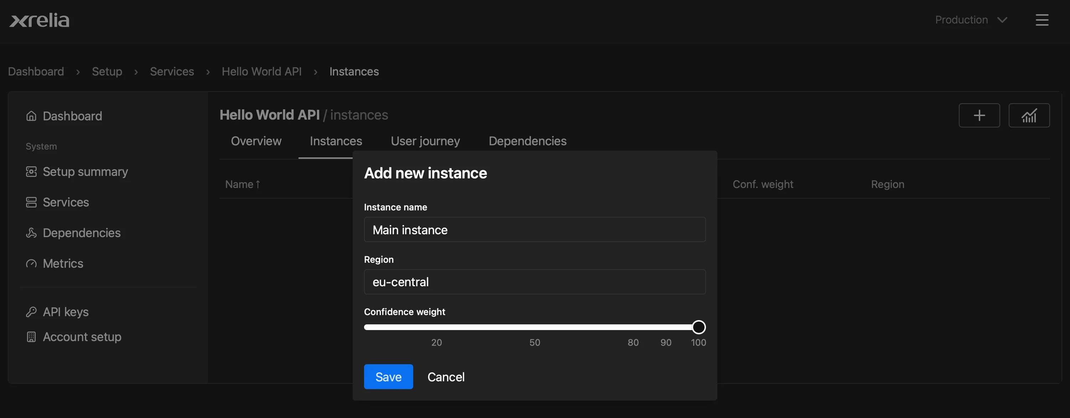Focus the Instance name input field
1070x418 pixels.
(535, 230)
